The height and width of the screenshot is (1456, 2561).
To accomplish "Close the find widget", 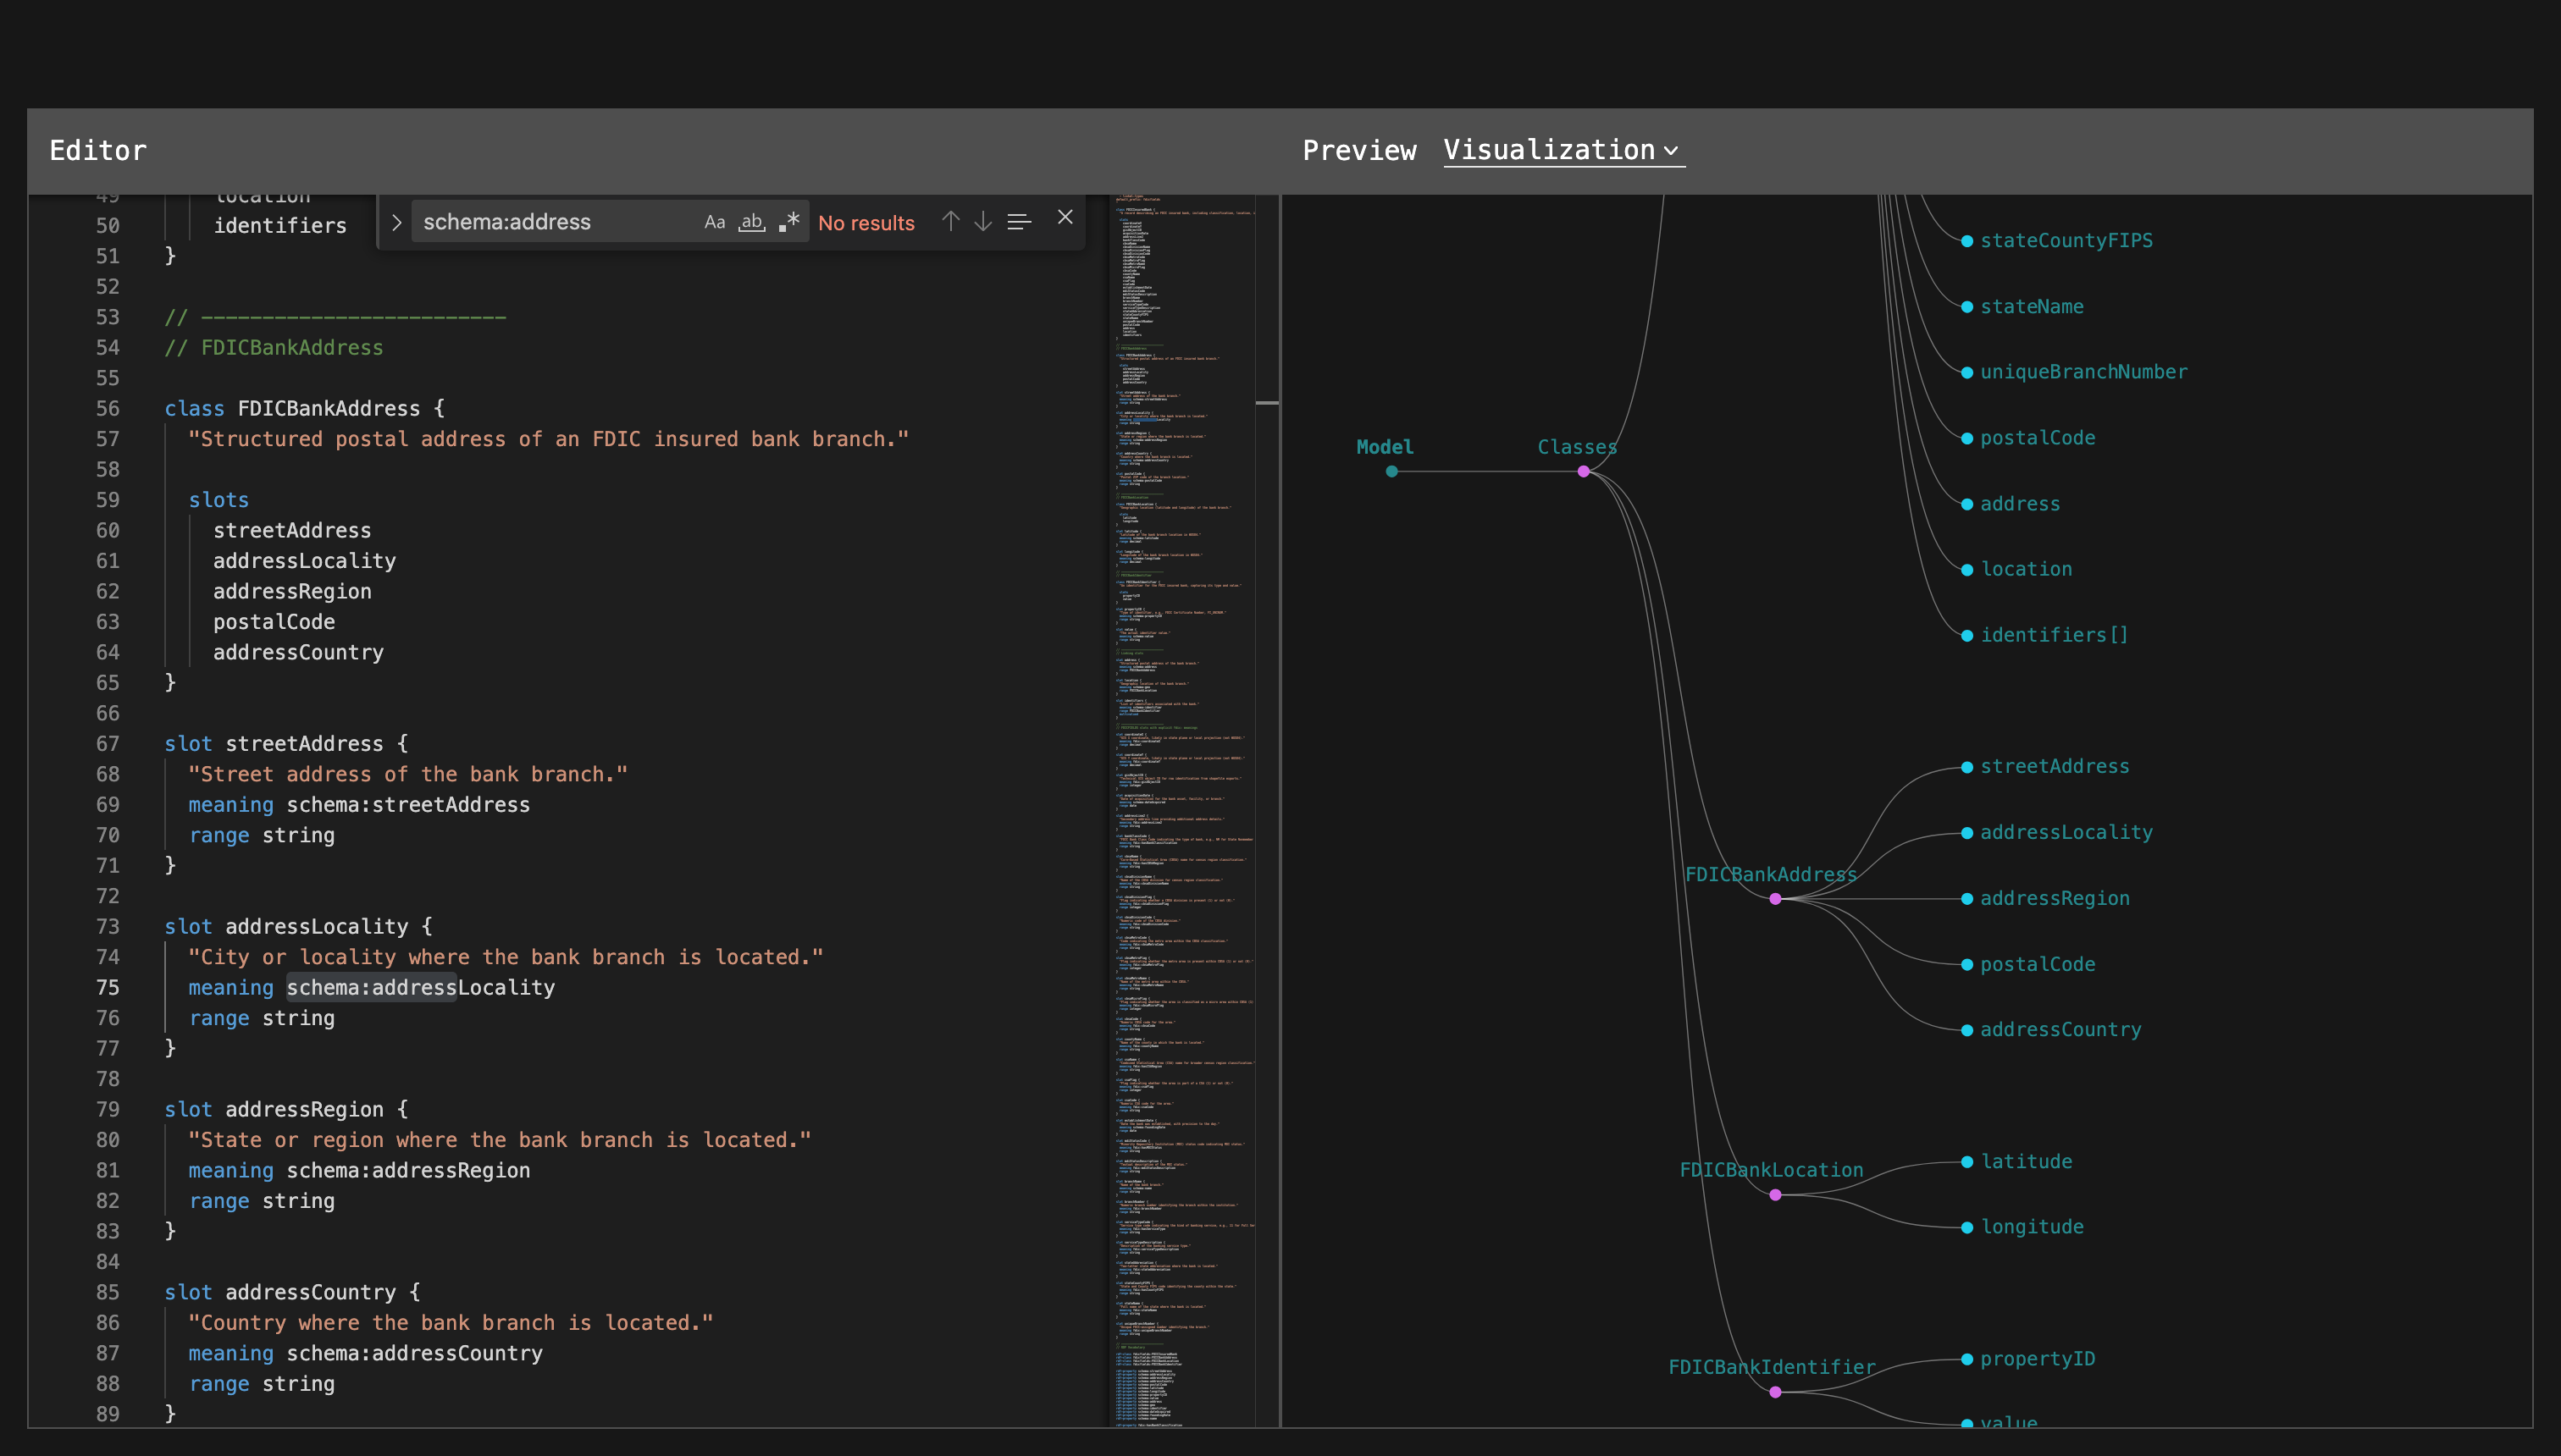I will (x=1065, y=217).
